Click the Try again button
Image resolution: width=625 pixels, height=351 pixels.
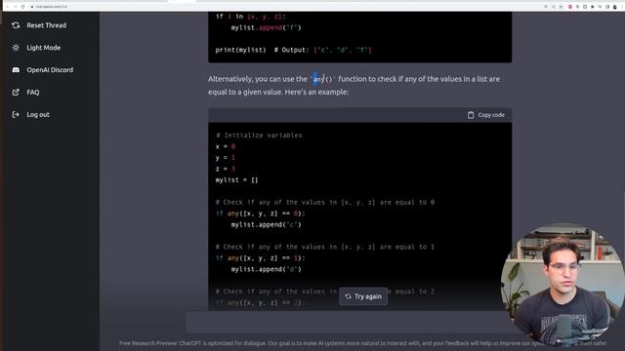[x=363, y=296]
